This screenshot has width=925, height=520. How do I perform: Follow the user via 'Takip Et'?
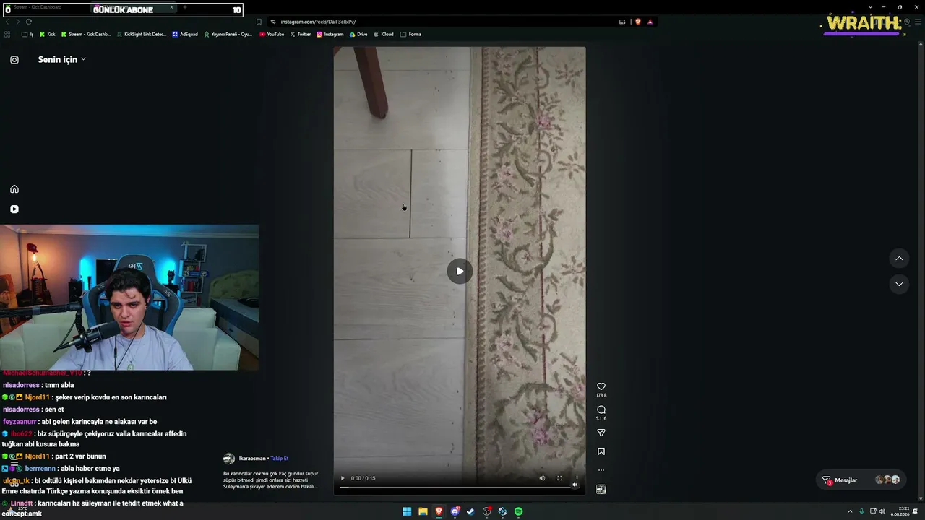(280, 459)
